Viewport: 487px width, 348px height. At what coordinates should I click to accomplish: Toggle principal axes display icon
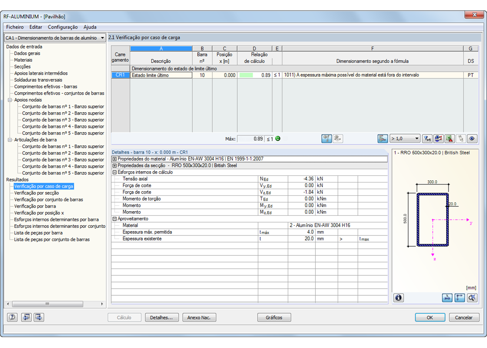pyautogui.click(x=459, y=298)
